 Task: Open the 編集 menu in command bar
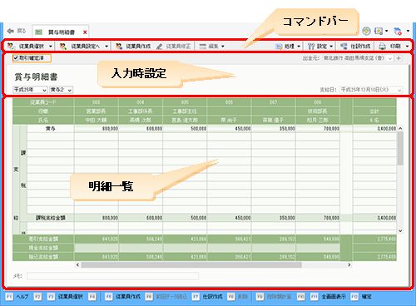point(212,47)
